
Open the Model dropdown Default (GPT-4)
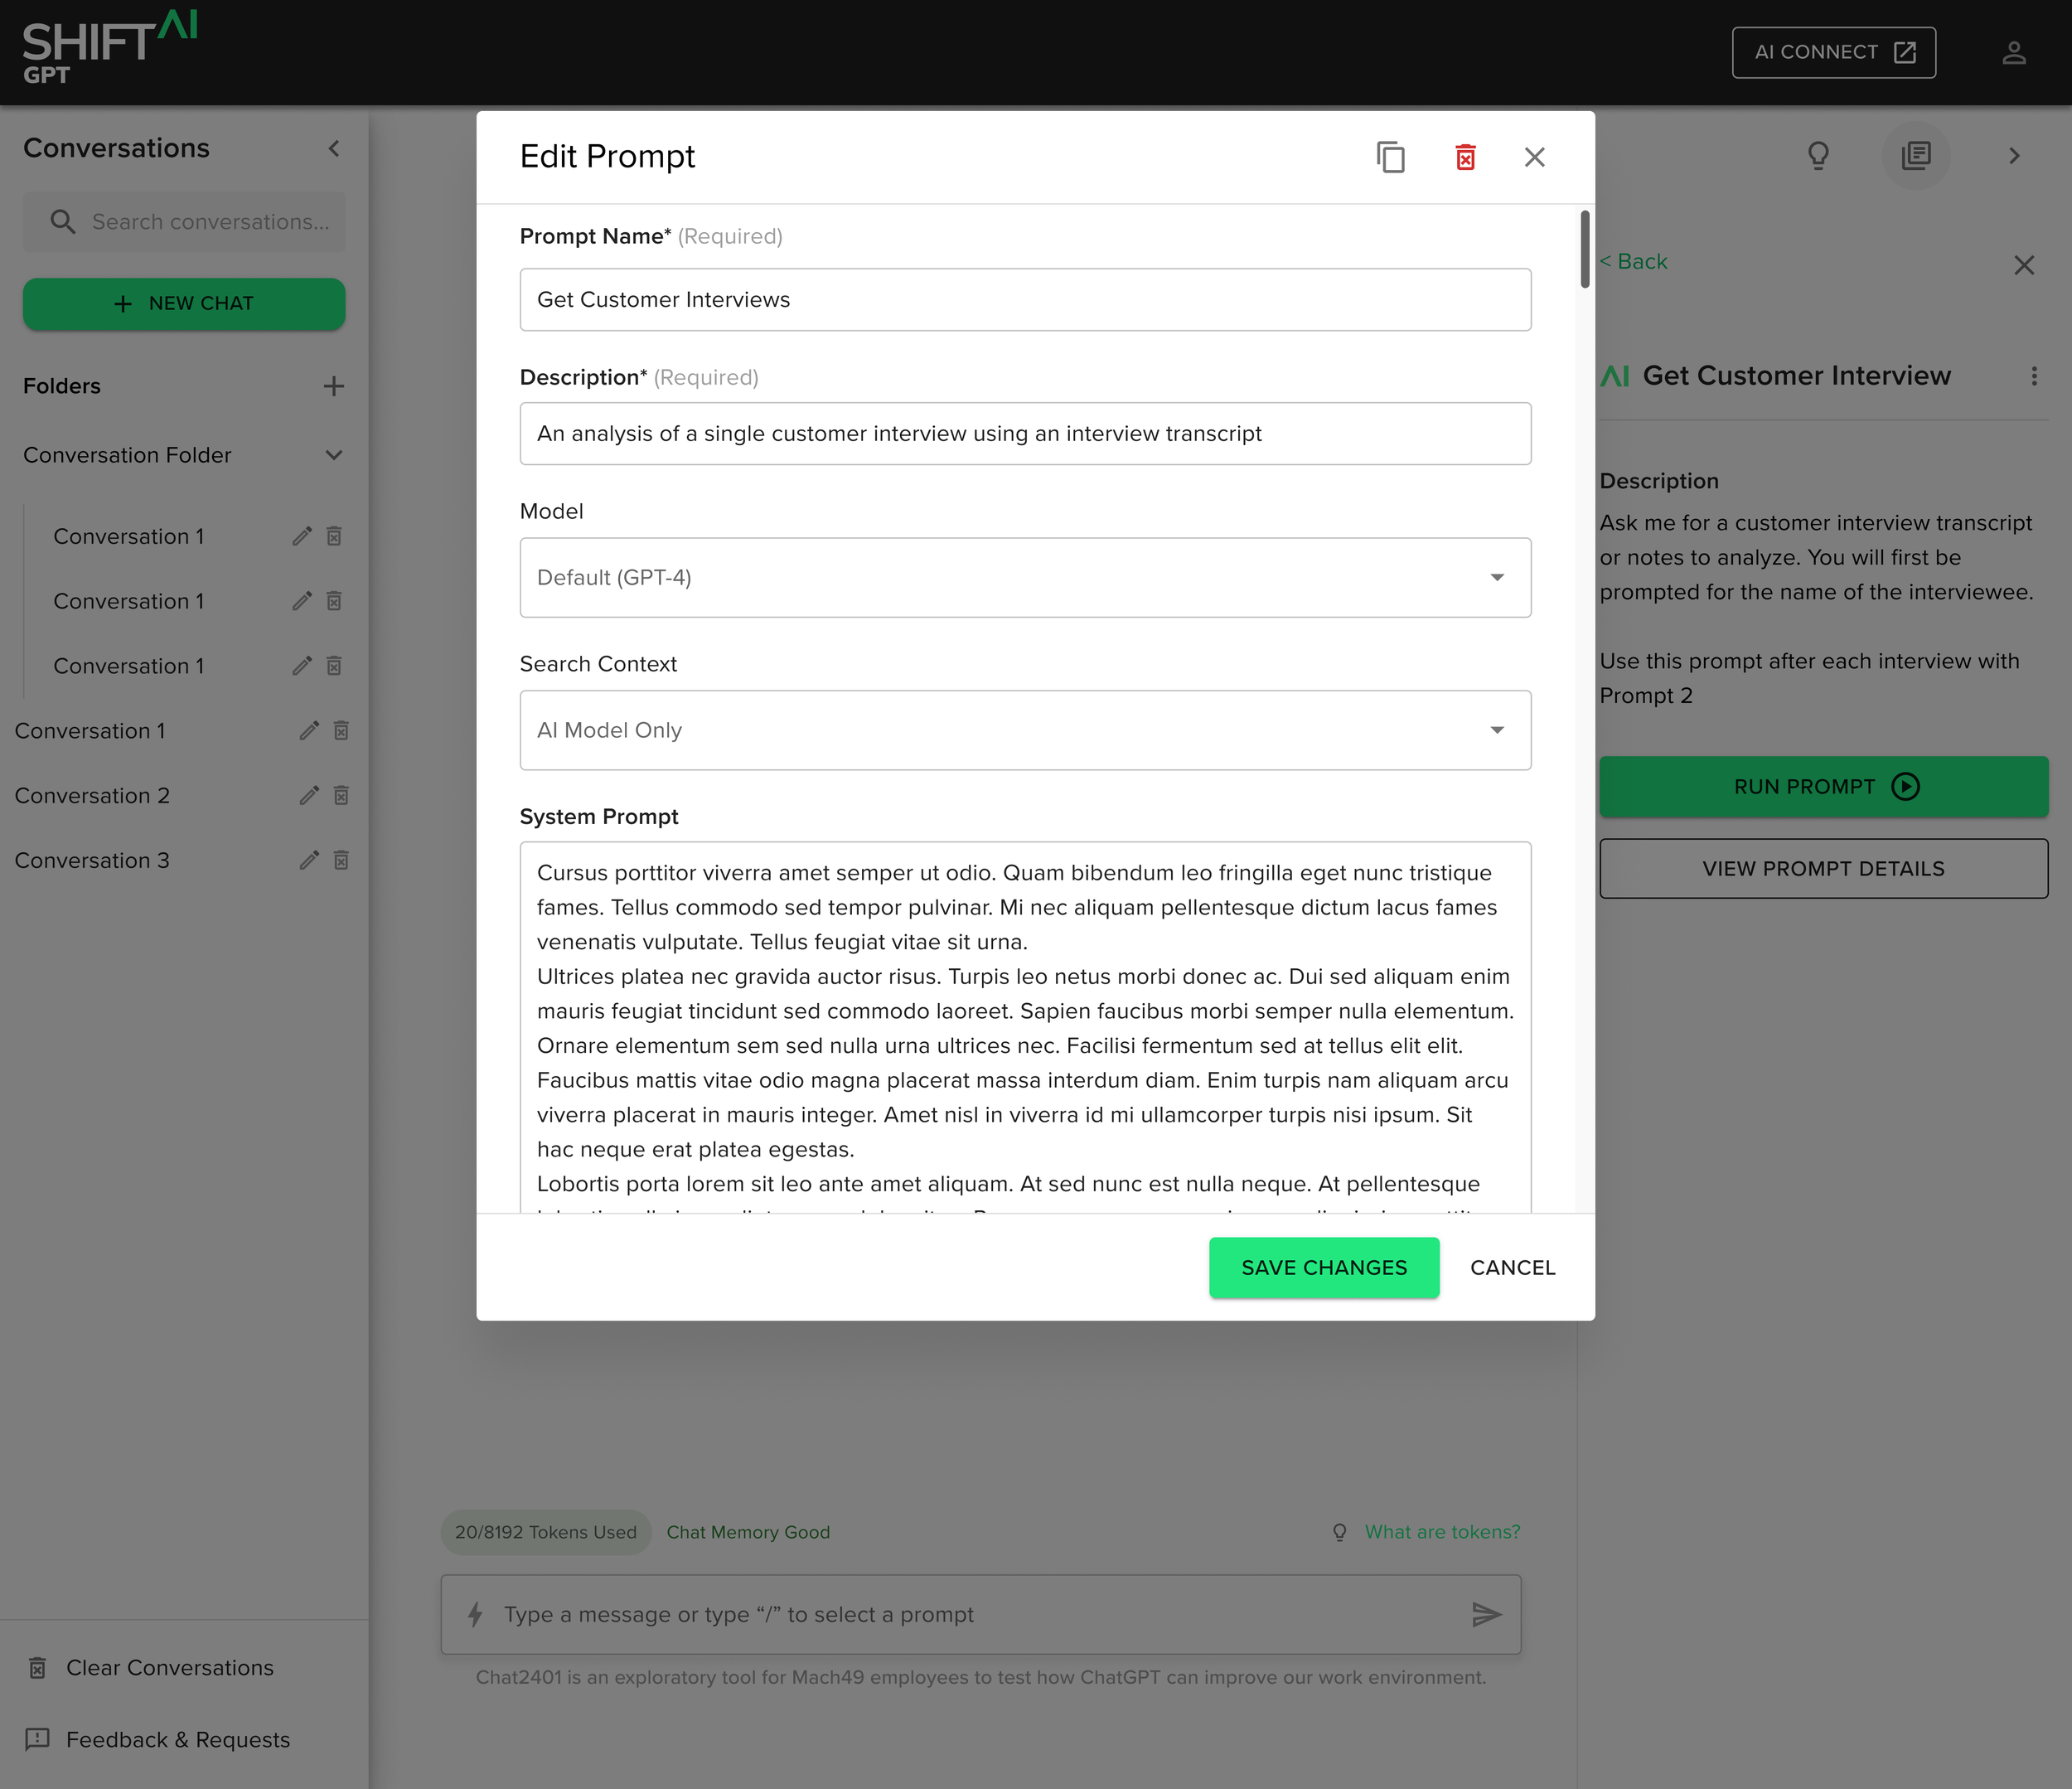(1025, 577)
